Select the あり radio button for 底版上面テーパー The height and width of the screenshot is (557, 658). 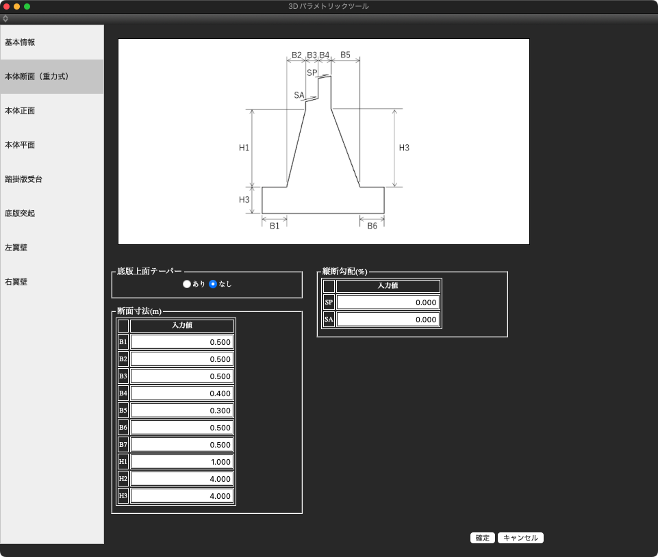[187, 284]
